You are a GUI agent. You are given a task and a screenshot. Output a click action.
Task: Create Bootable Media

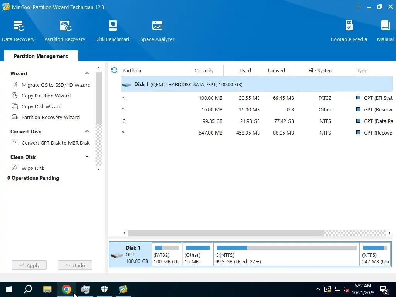click(x=349, y=31)
